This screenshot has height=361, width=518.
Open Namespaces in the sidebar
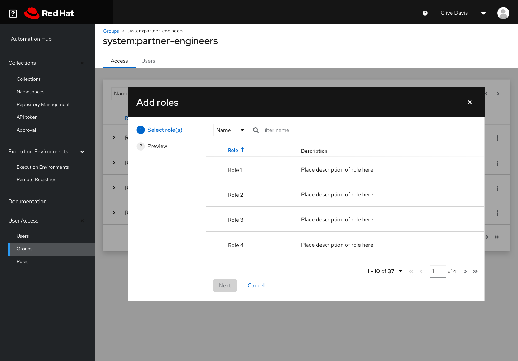[30, 92]
